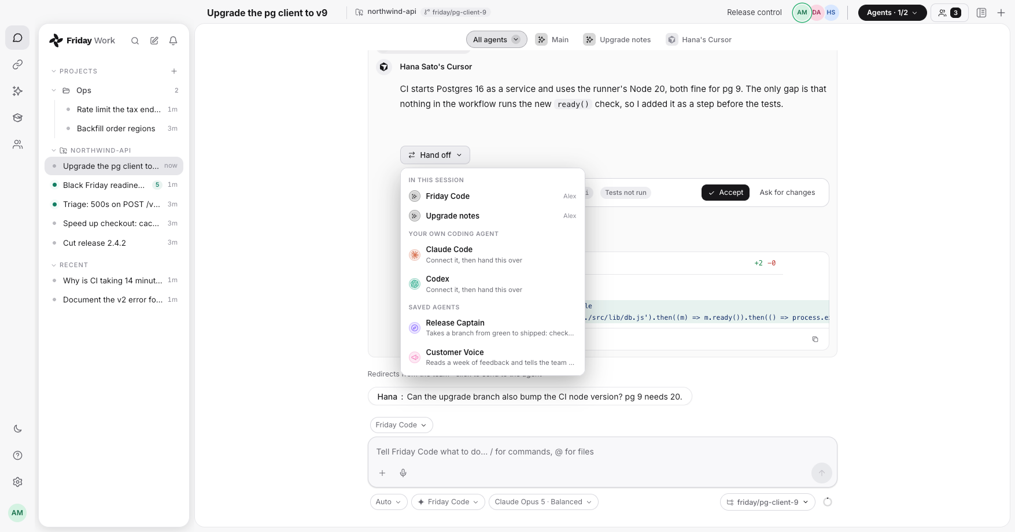Open the help question mark icon

coord(18,455)
